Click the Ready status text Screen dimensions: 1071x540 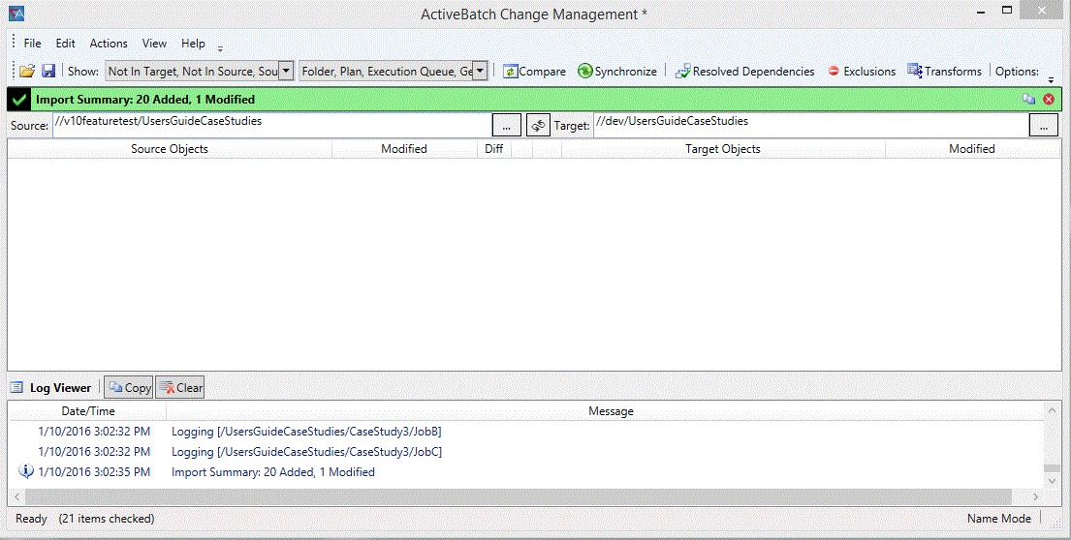[31, 519]
